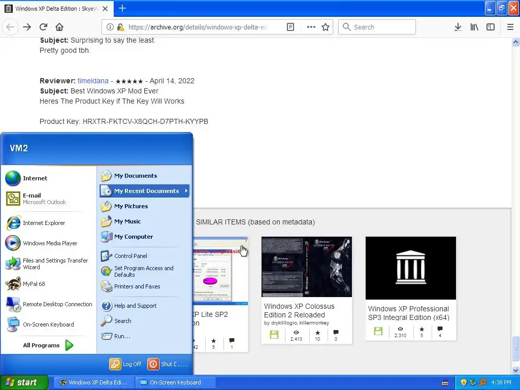Screen dimensions: 520x390
Task: Open the page actions three-dot menu
Action: coord(311,27)
